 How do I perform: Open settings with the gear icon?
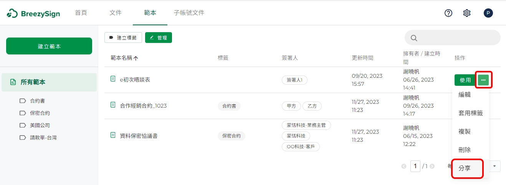(467, 13)
